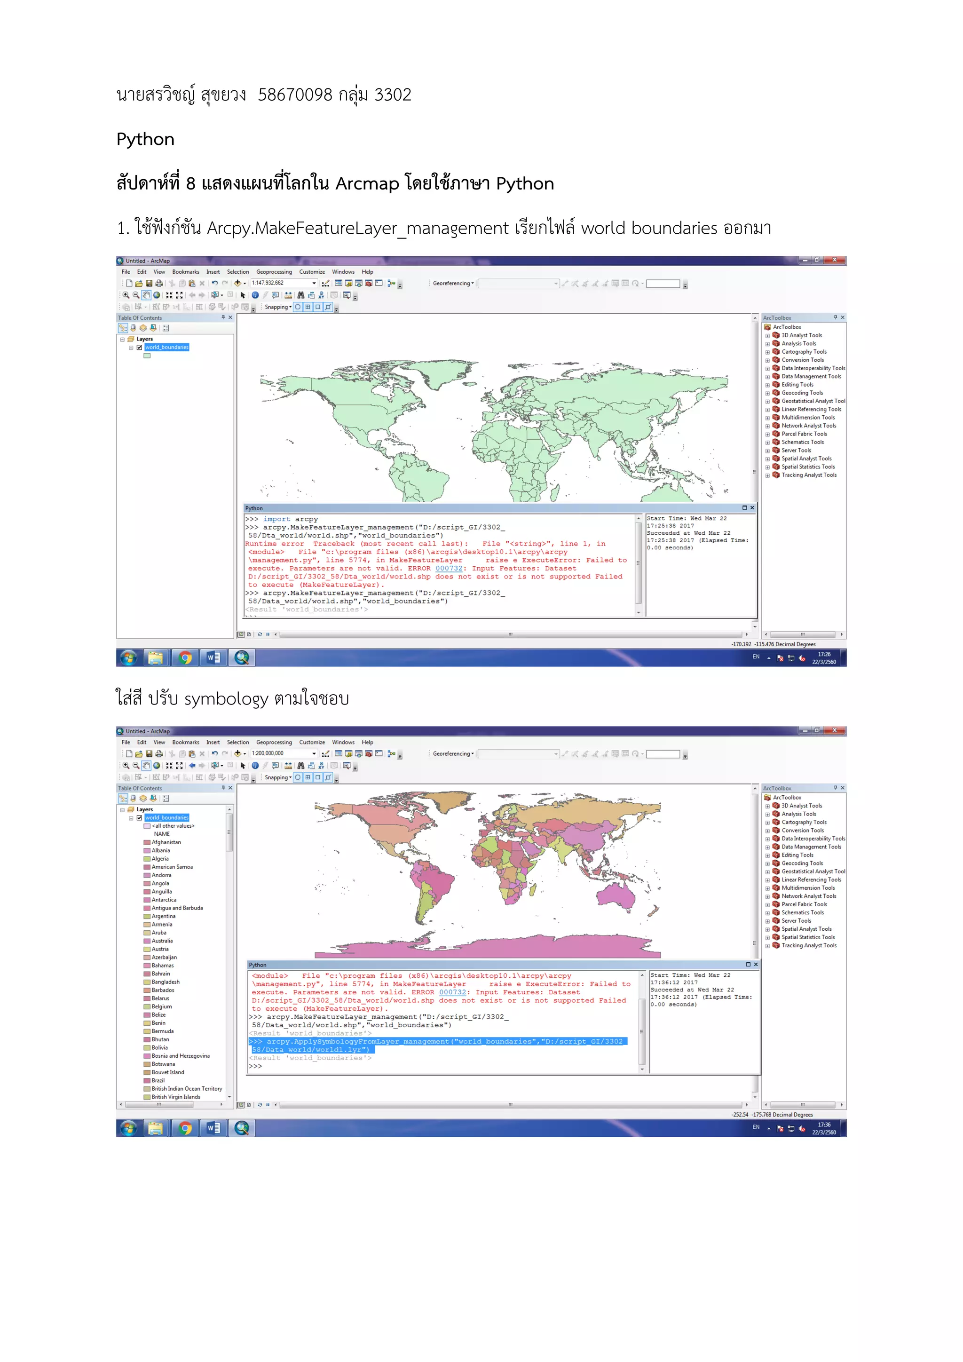Select the Pan hand tool in upper ArcMap
The height and width of the screenshot is (1362, 963).
pyautogui.click(x=146, y=295)
